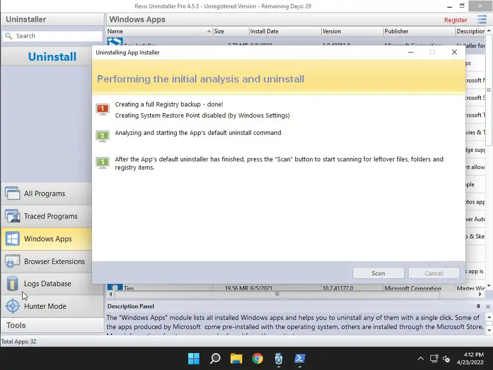Click the Revo Uninstaller taskbar icon

point(279,358)
